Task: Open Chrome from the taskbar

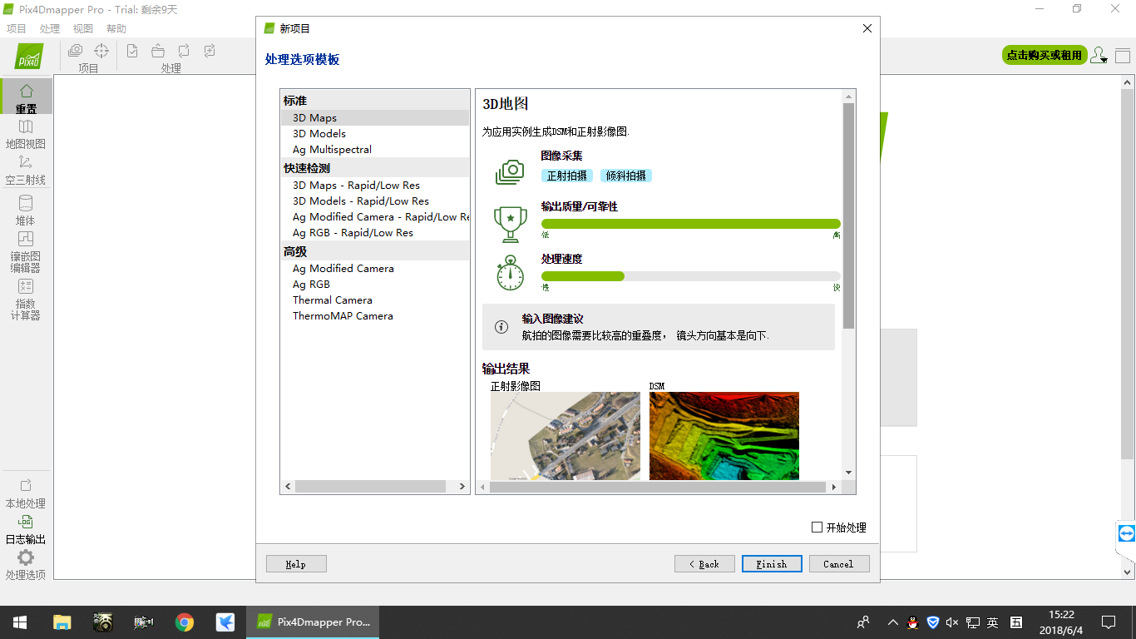Action: pyautogui.click(x=185, y=622)
